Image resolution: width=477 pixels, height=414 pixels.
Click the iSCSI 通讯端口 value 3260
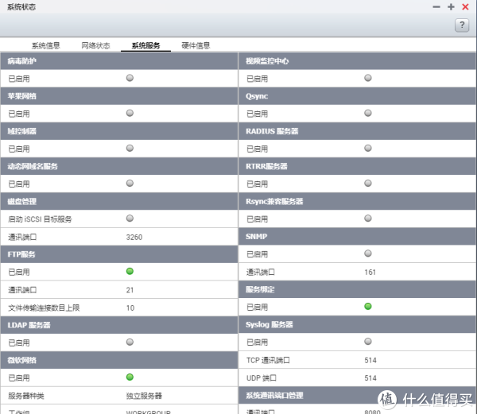point(134,237)
